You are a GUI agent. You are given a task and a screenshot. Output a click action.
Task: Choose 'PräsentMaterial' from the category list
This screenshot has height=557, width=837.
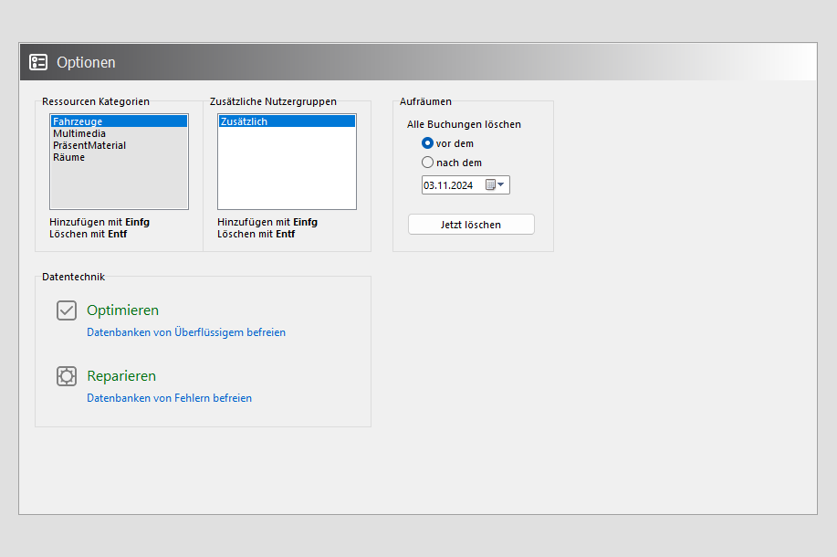coord(89,145)
